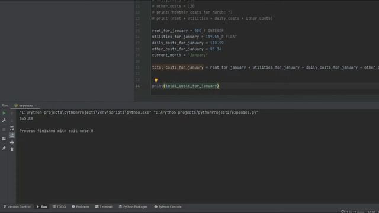Viewport: 379px width, 213px height.
Task: Move up the stack trace arrow icon
Action: pos(12,113)
